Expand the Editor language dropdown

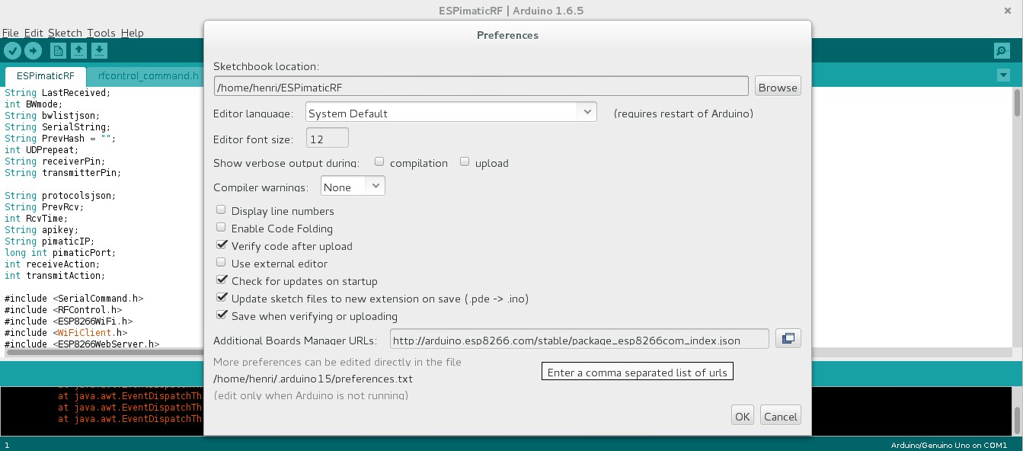pos(451,113)
